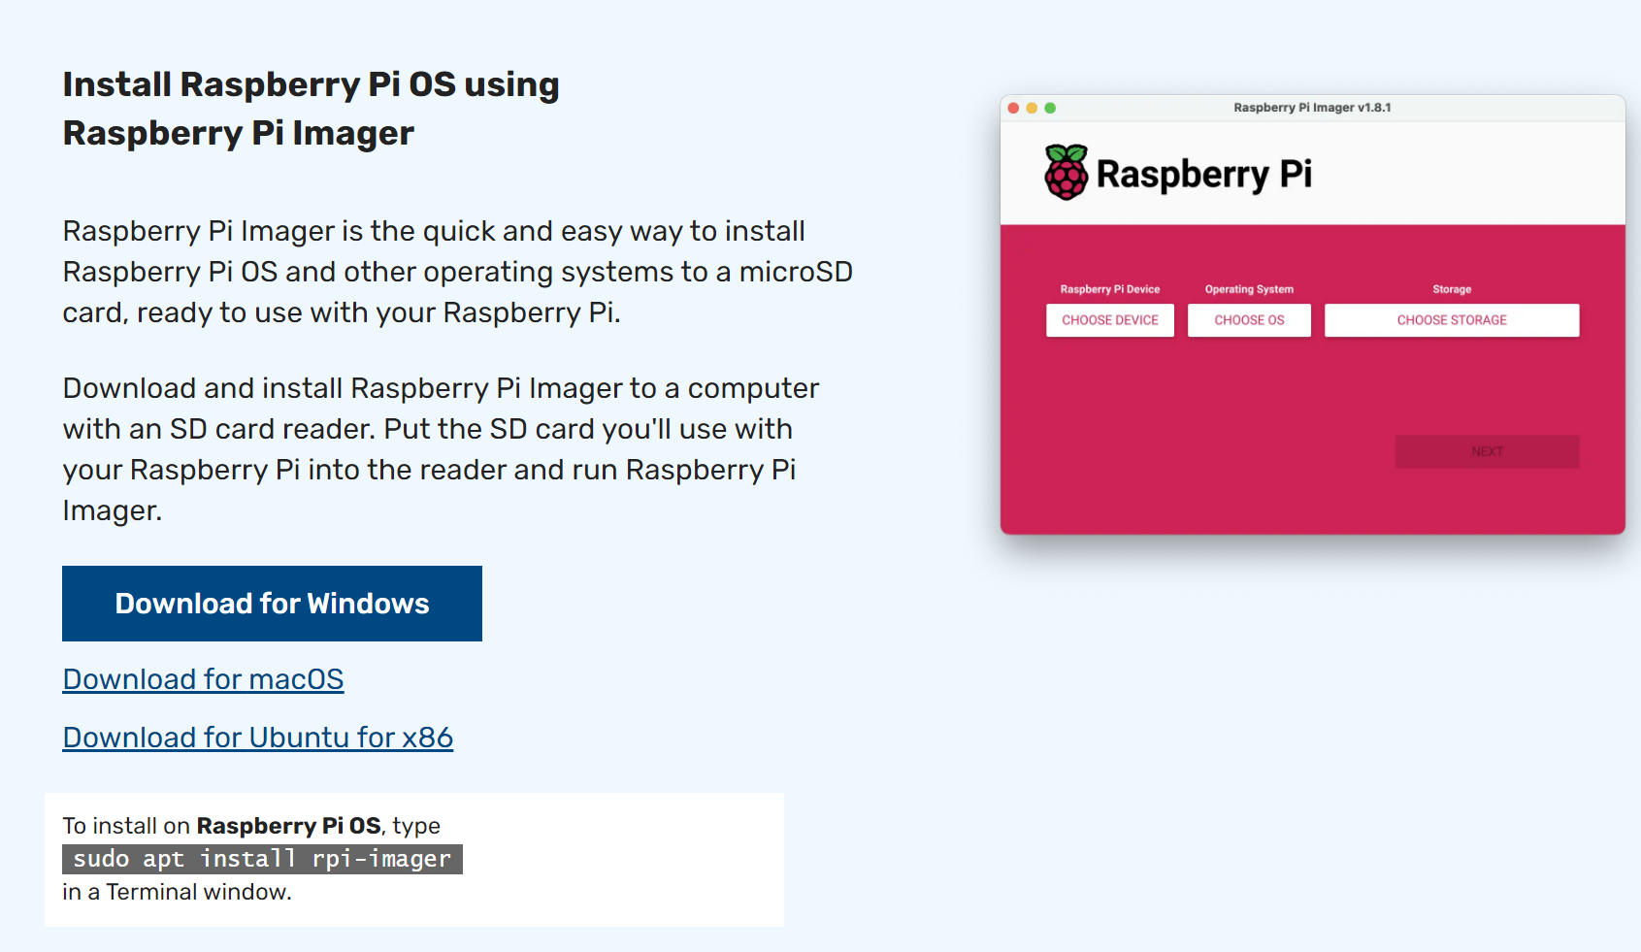Click the red traffic light button
Viewport: 1641px width, 952px height.
(x=1013, y=109)
